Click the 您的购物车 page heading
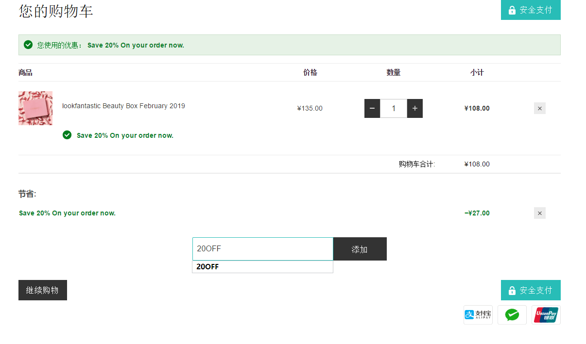Image resolution: width=586 pixels, height=344 pixels. click(56, 11)
